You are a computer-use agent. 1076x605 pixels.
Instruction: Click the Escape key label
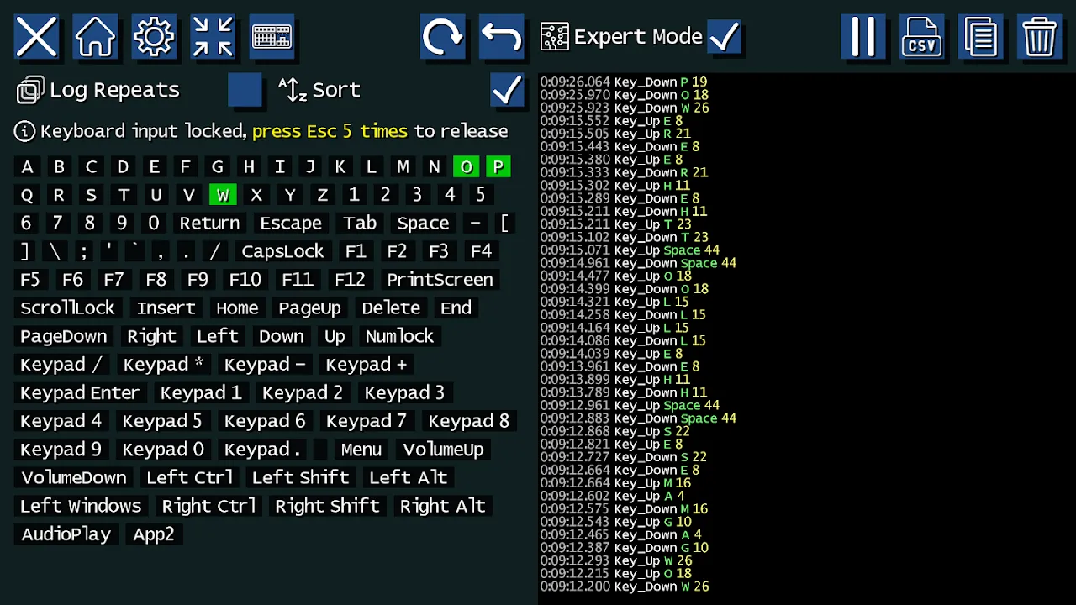coord(291,223)
